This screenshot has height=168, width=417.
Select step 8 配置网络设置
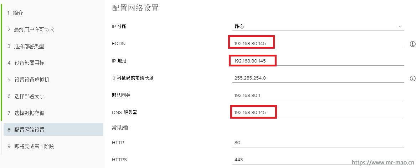[x=53, y=130]
